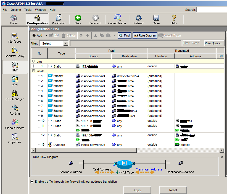Open the Help question mark
Screen dimensions: 227x194
tap(174, 20)
